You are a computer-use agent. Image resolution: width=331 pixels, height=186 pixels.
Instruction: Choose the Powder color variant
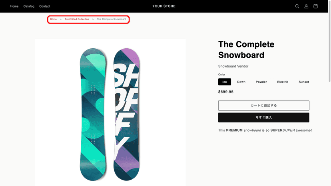(261, 82)
